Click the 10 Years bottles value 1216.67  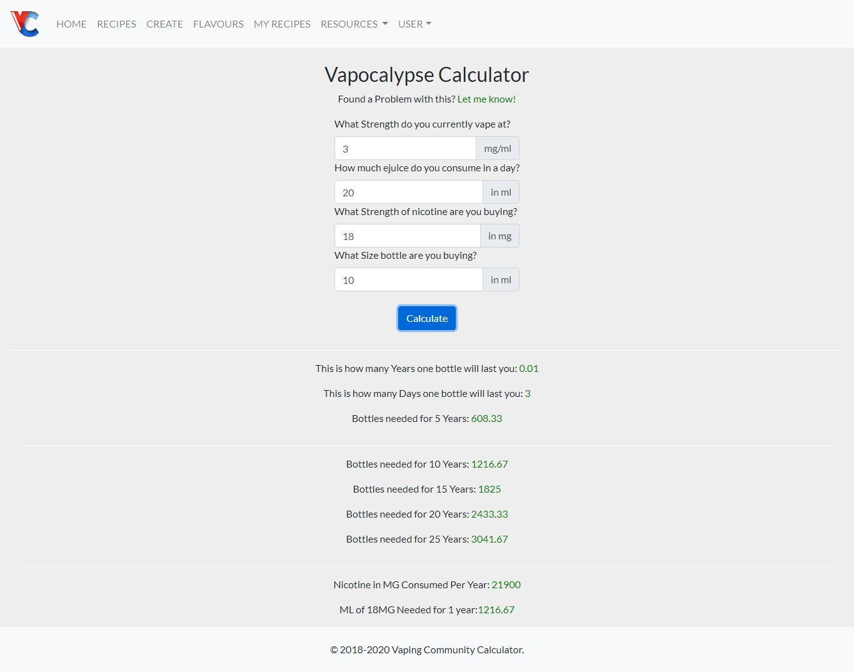coord(490,464)
